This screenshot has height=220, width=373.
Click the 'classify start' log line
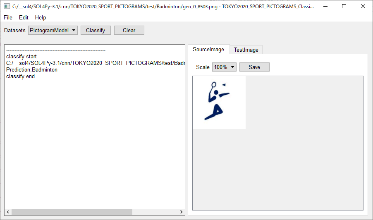(x=22, y=56)
